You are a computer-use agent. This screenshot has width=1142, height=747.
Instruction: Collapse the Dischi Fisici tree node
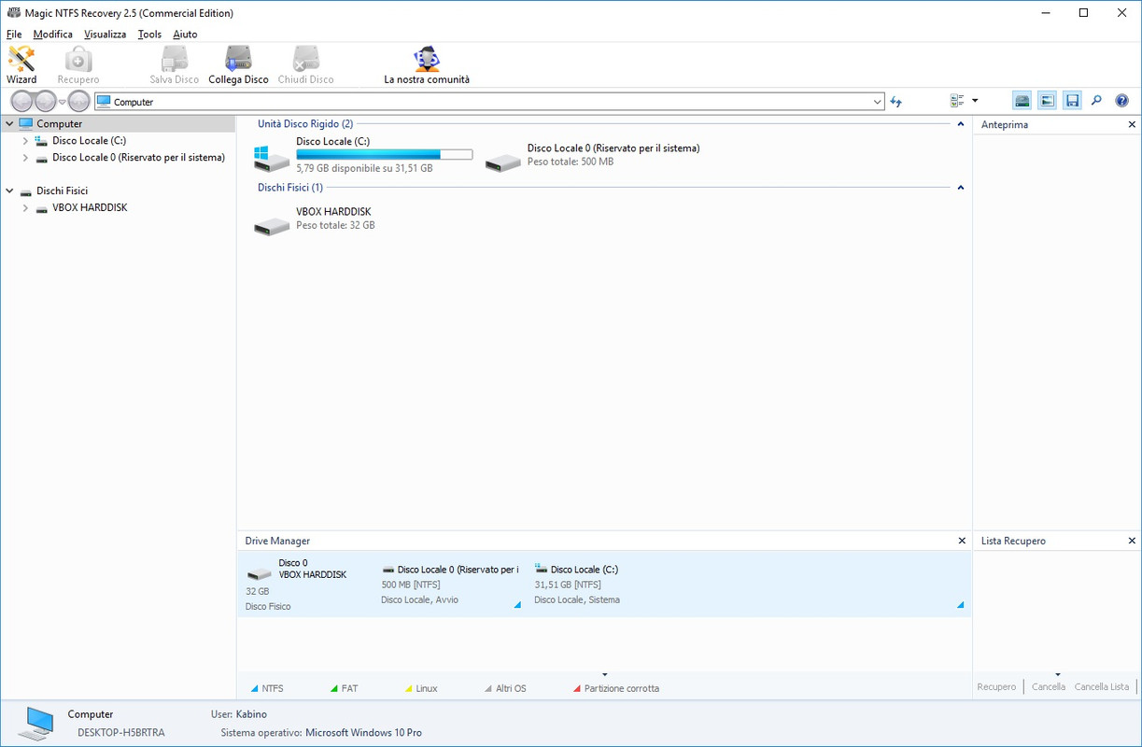pos(9,191)
